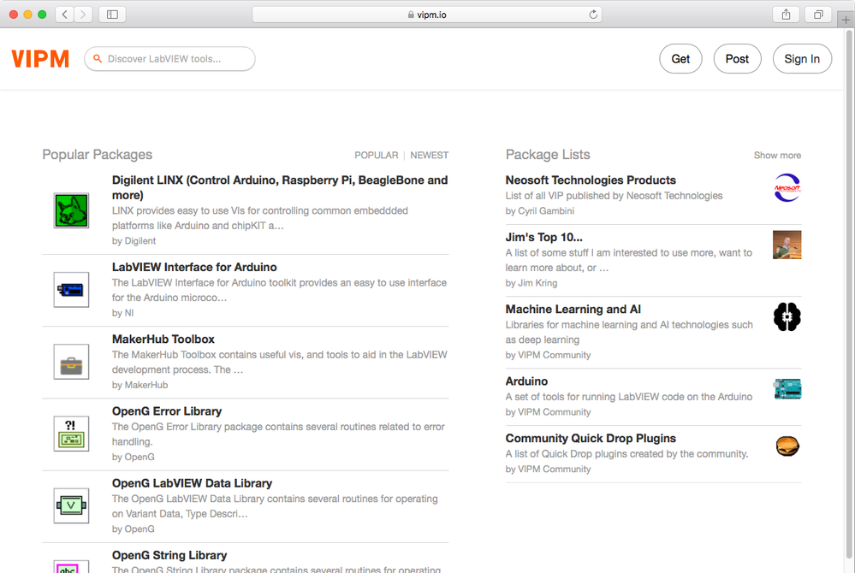Screen dimensions: 855x573
Task: Switch to the NEWEST packages tab
Action: point(429,156)
